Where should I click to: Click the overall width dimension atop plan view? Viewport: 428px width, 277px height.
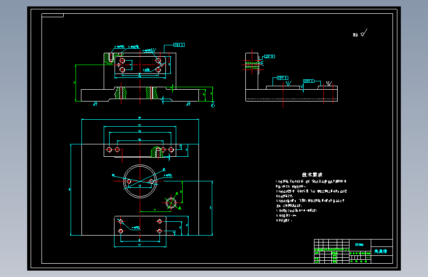coord(140,119)
